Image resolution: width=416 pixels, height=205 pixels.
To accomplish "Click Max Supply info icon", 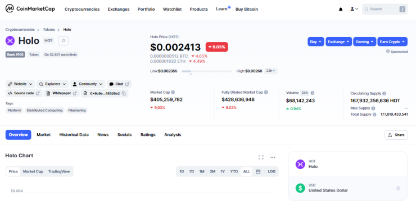I will tap(373, 108).
